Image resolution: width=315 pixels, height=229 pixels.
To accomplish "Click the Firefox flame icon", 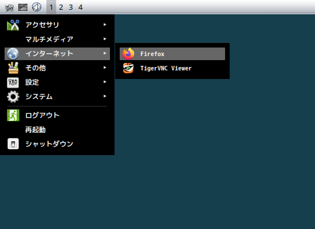I will 128,54.
